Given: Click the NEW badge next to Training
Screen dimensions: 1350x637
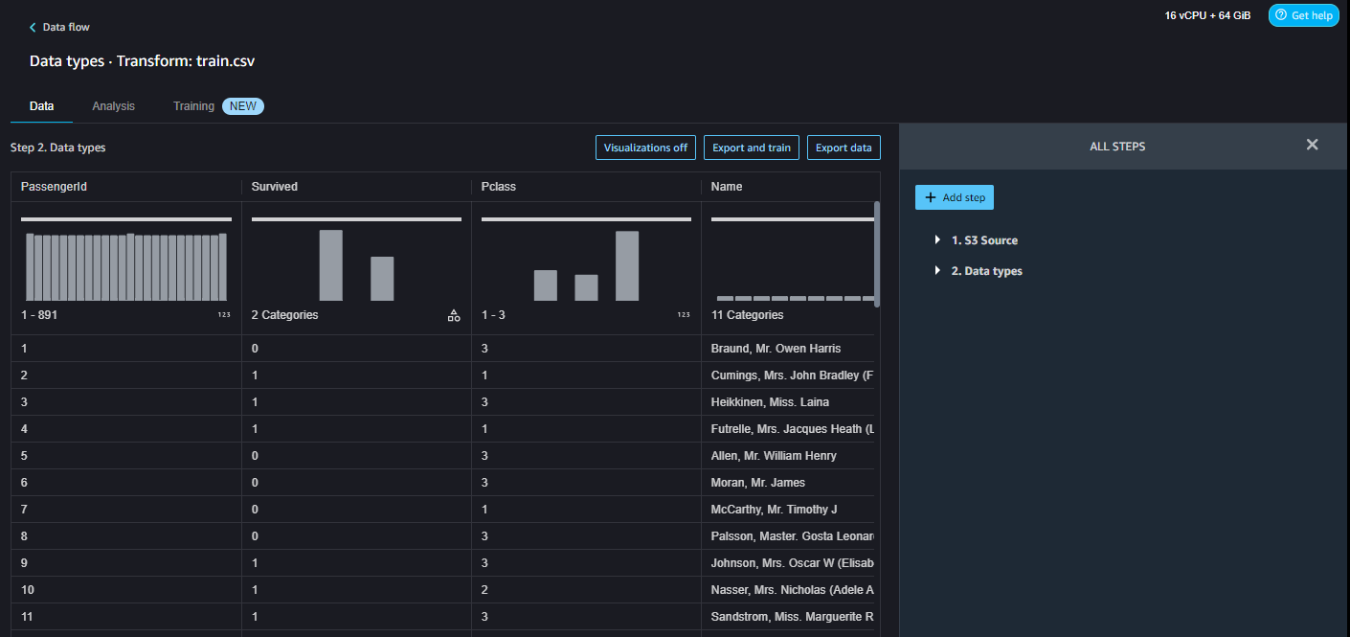Looking at the screenshot, I should click(x=242, y=105).
